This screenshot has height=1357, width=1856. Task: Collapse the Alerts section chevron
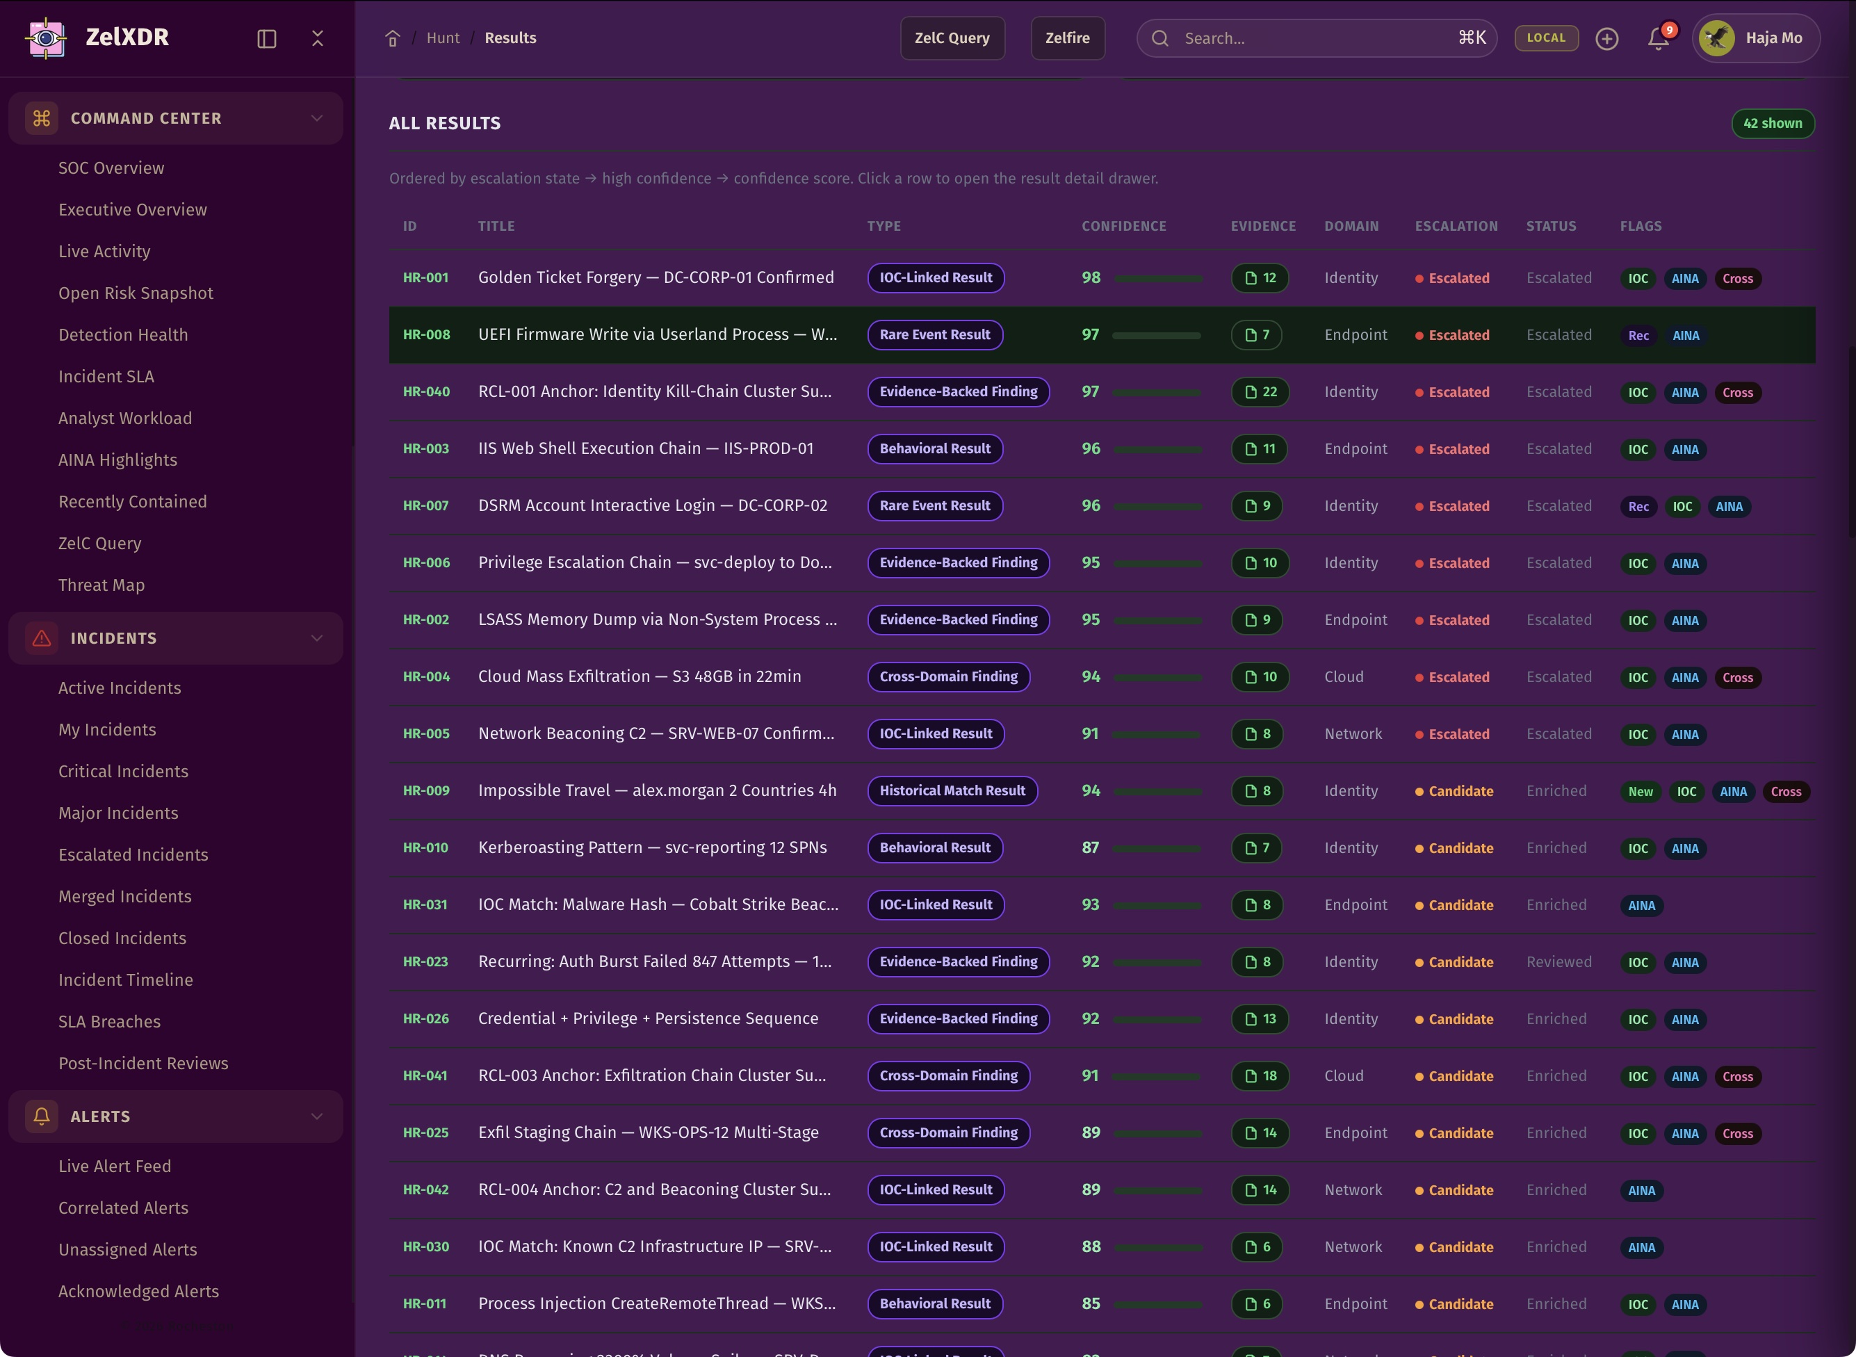tap(317, 1116)
